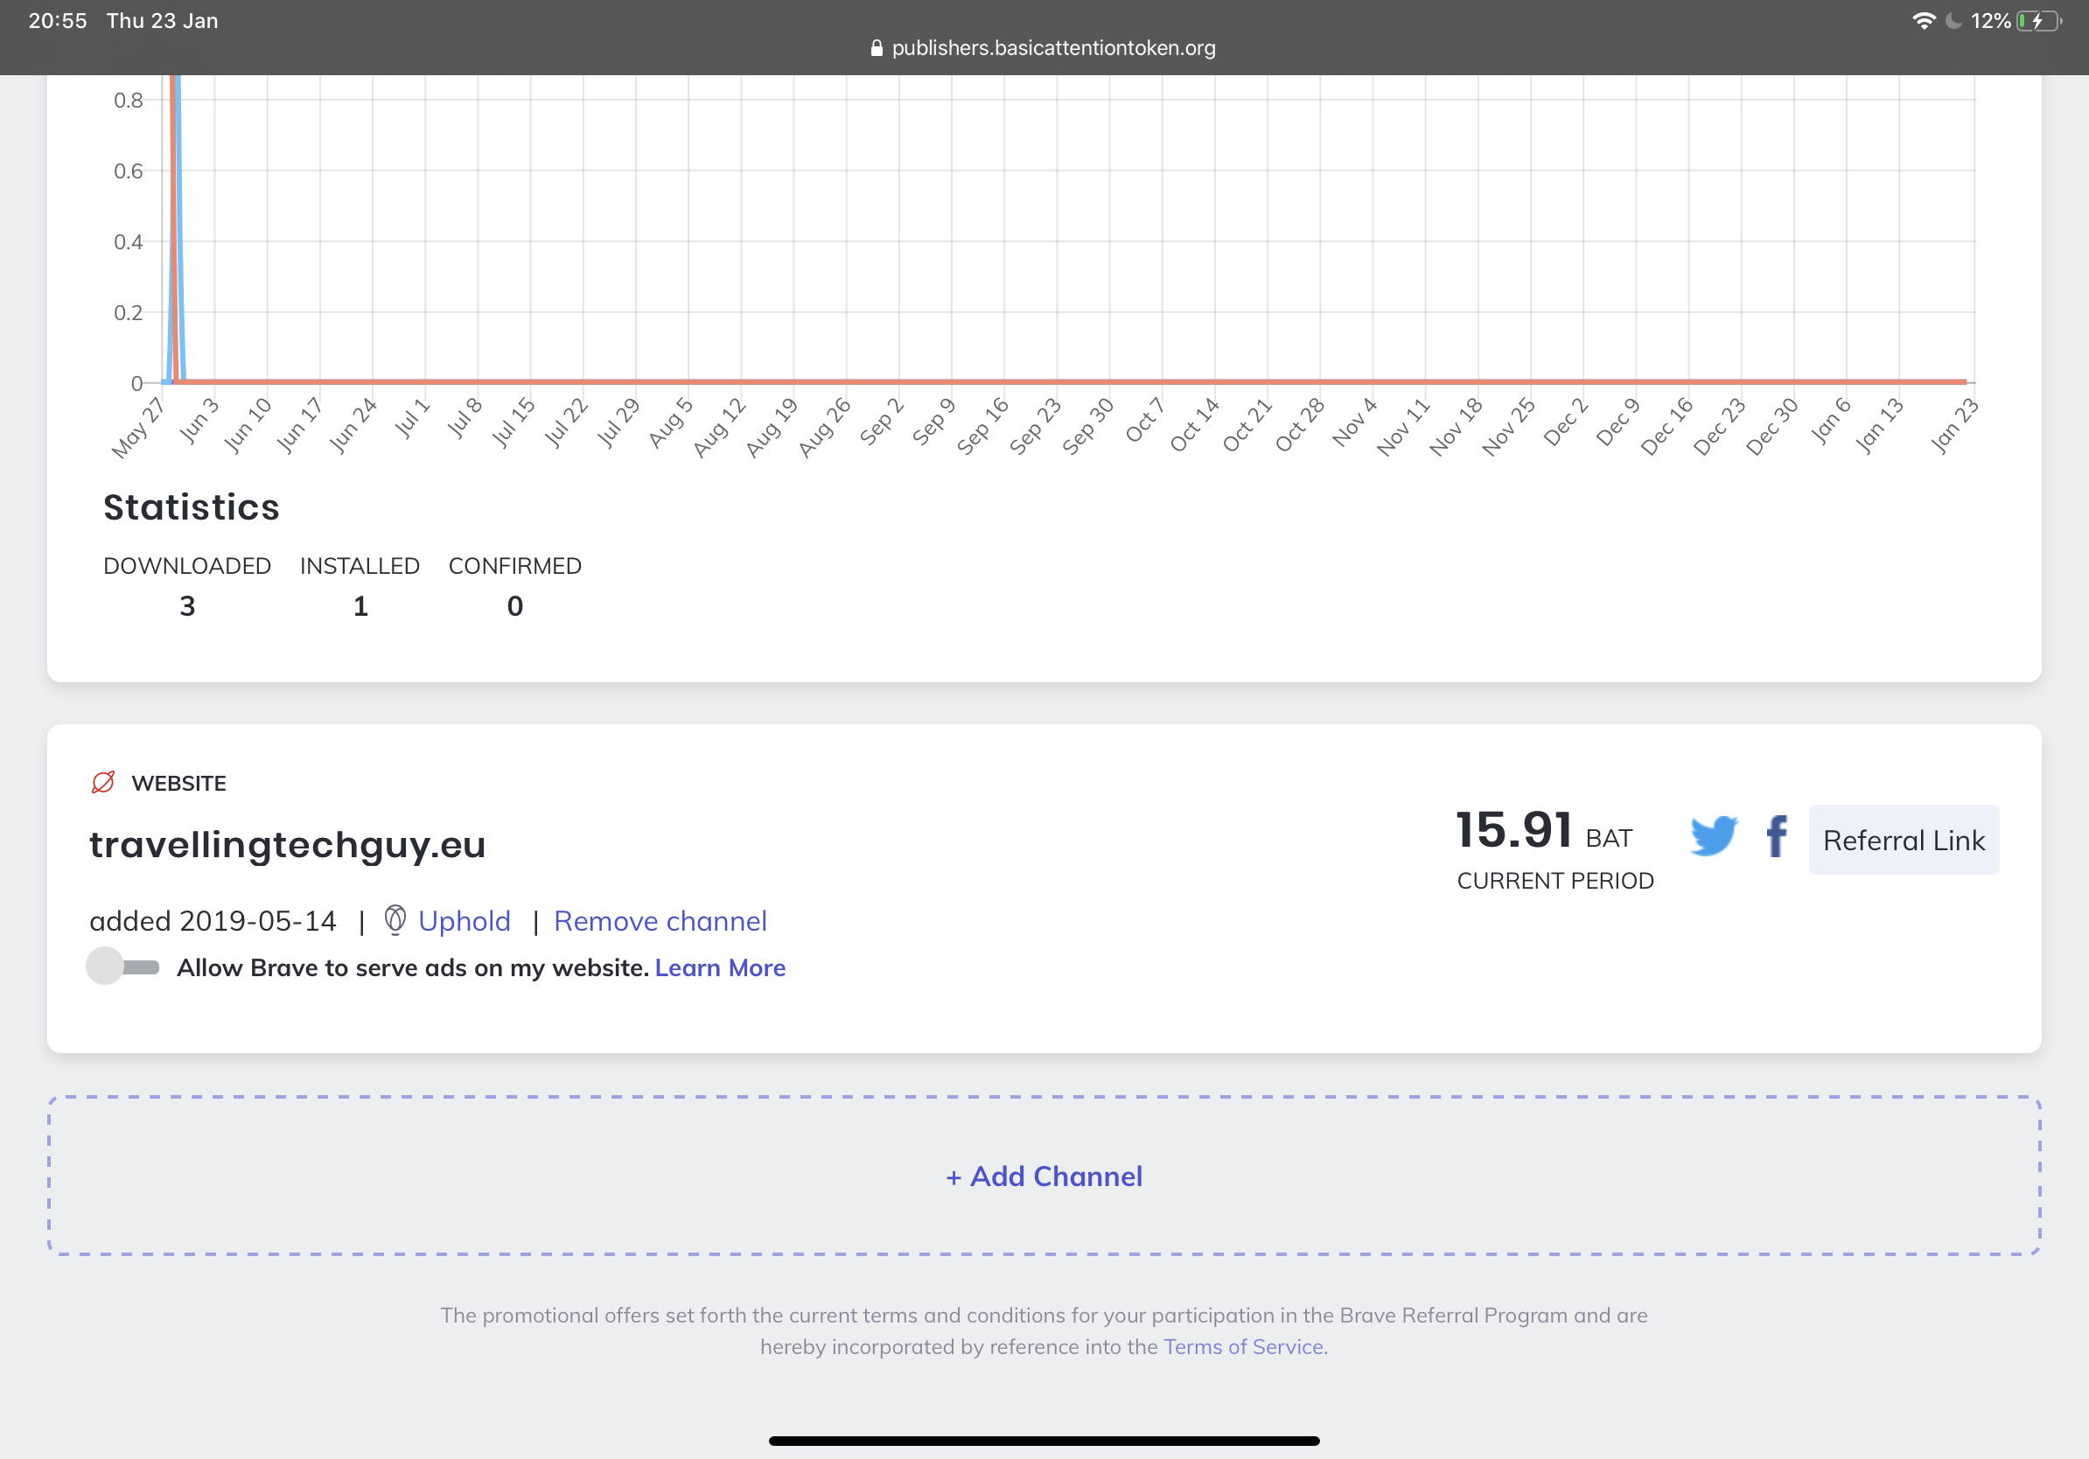Viewport: 2089px width, 1459px height.
Task: Click the DOWNLOADED statistics label
Action: 187,566
